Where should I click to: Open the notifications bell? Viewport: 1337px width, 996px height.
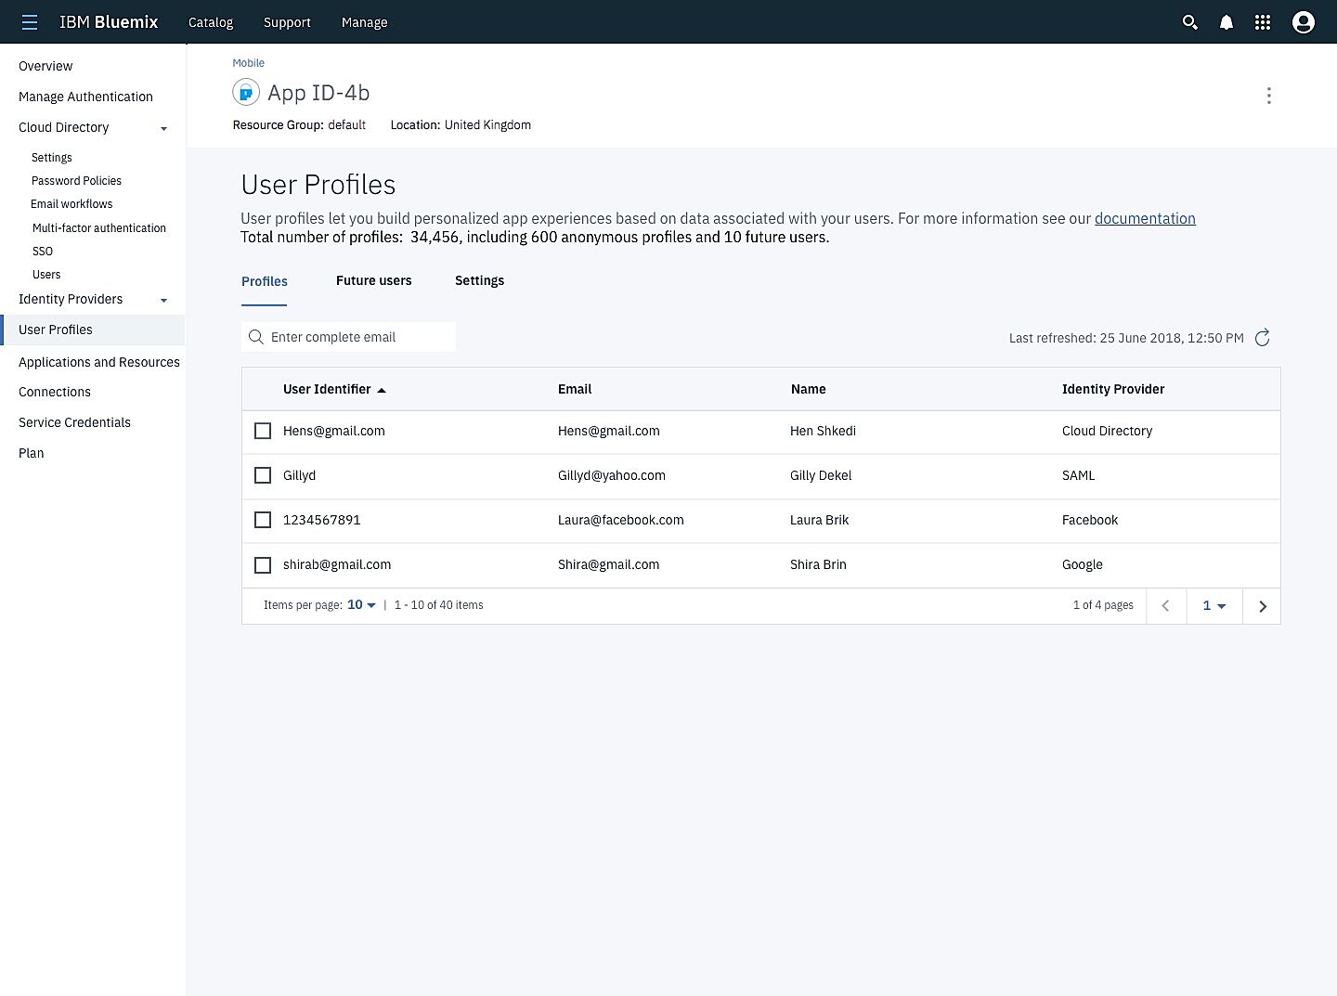click(x=1227, y=22)
